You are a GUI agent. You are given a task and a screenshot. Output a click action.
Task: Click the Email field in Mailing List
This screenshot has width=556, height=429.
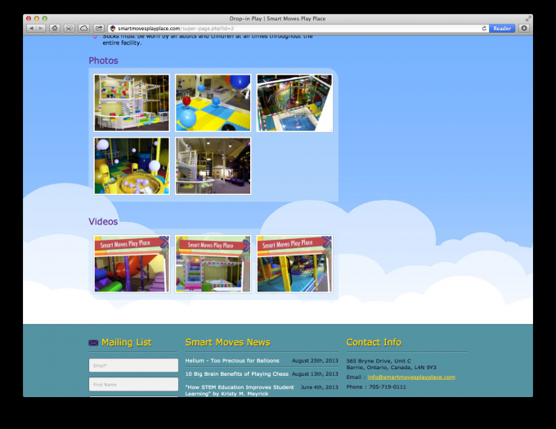[x=133, y=365]
